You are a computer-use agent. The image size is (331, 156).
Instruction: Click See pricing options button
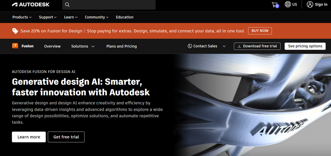[305, 46]
